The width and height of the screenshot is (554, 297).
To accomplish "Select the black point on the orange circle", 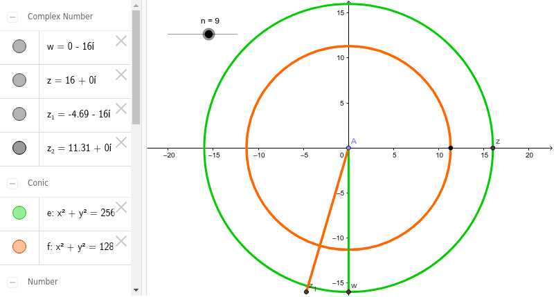I will point(451,148).
